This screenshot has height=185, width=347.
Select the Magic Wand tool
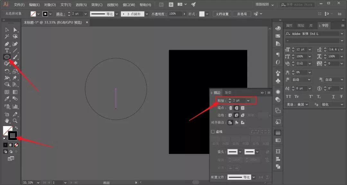[7, 37]
